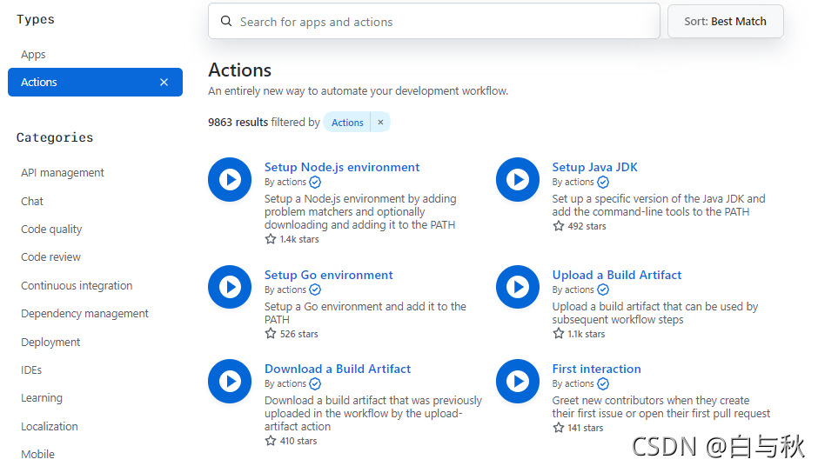This screenshot has width=818, height=466.
Task: Select the Apps type filter
Action: coord(33,55)
